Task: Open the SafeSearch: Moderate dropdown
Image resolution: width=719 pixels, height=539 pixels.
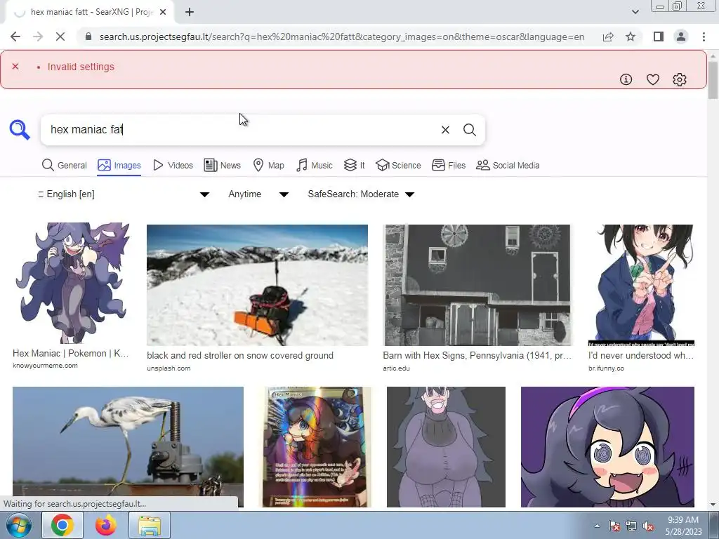Action: pyautogui.click(x=361, y=194)
